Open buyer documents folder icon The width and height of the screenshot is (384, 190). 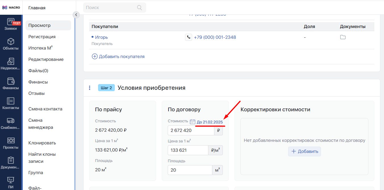343,37
